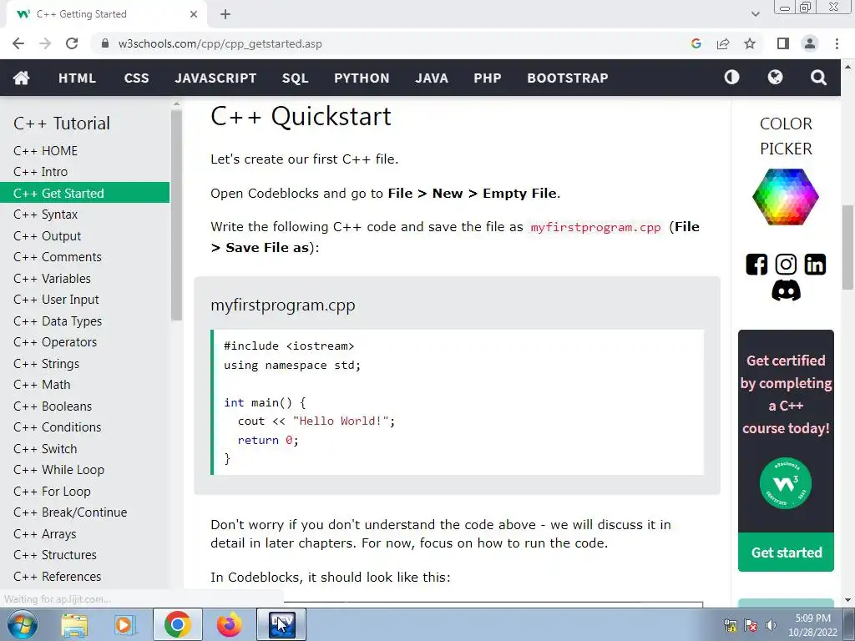Open the globe translate icon
This screenshot has width=855, height=641.
775,78
